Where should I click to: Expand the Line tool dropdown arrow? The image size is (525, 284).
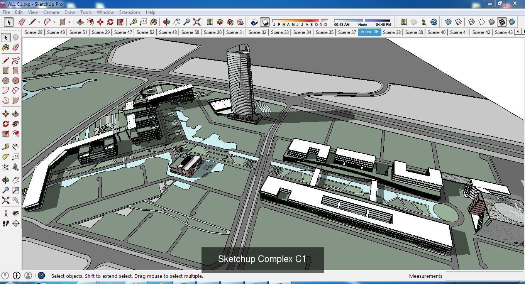(39, 22)
